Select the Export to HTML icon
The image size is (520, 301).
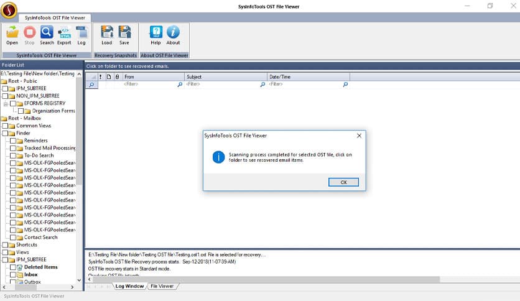pyautogui.click(x=64, y=32)
